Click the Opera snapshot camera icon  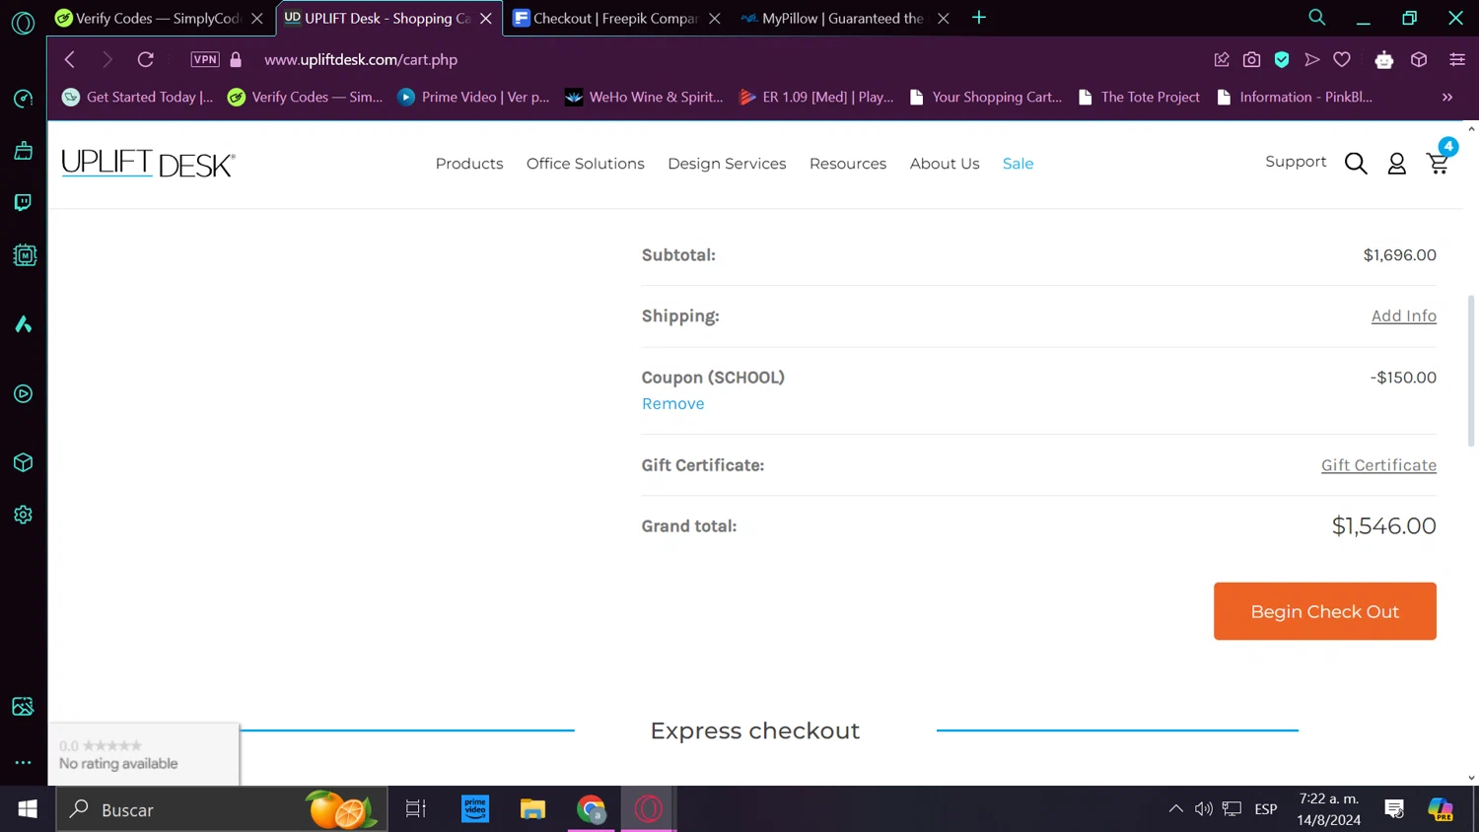coord(1251,59)
